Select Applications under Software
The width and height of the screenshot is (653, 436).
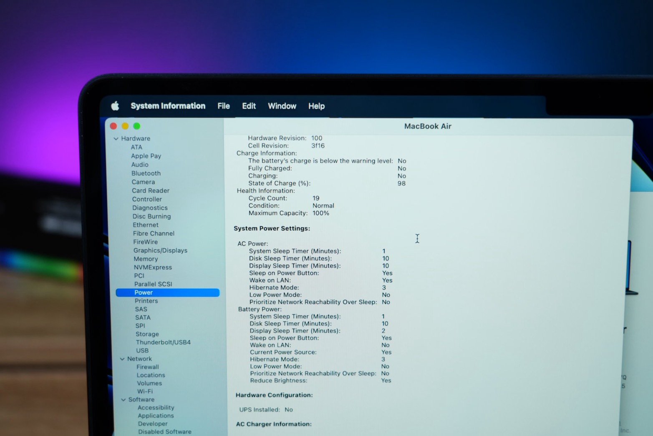(156, 416)
